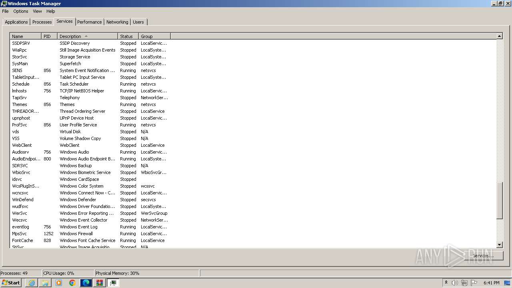
Task: Show the tray clock reading 6:41 PM
Action: [x=491, y=283]
